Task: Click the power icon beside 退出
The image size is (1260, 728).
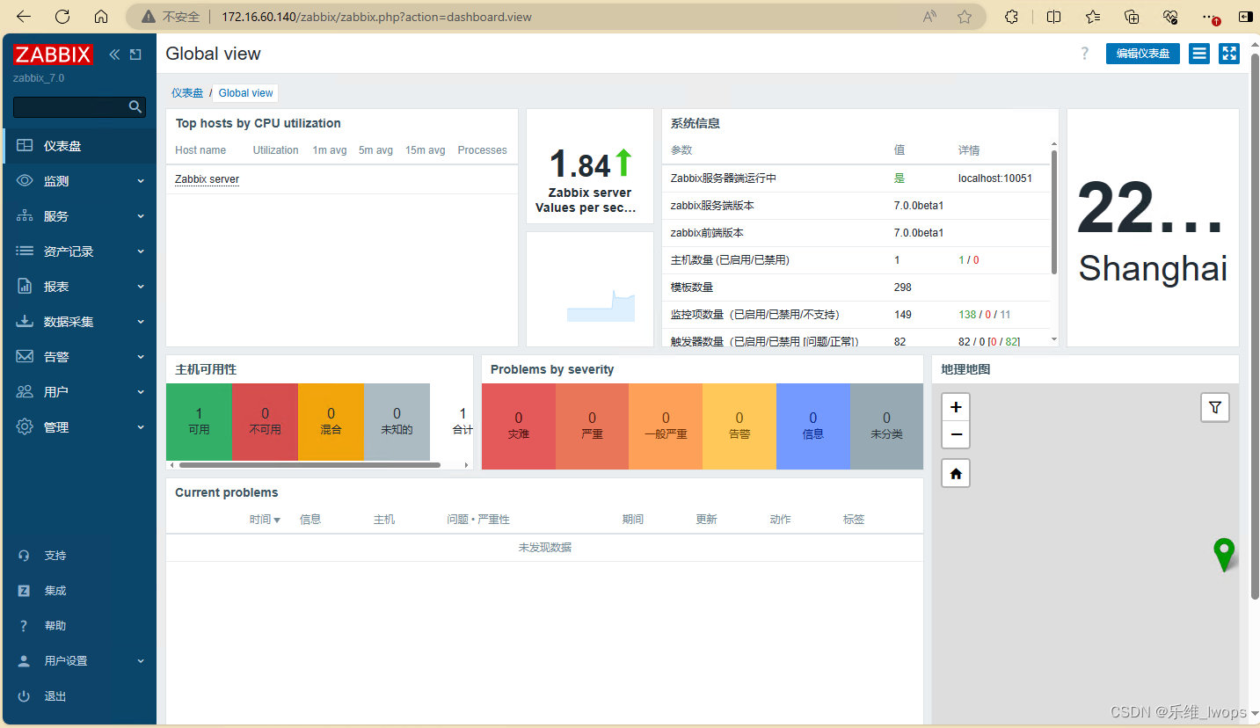Action: [24, 696]
